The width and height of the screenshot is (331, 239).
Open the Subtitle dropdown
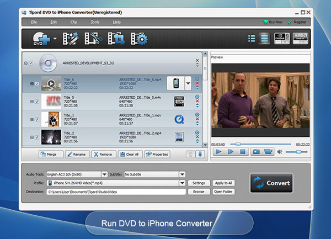(181, 174)
